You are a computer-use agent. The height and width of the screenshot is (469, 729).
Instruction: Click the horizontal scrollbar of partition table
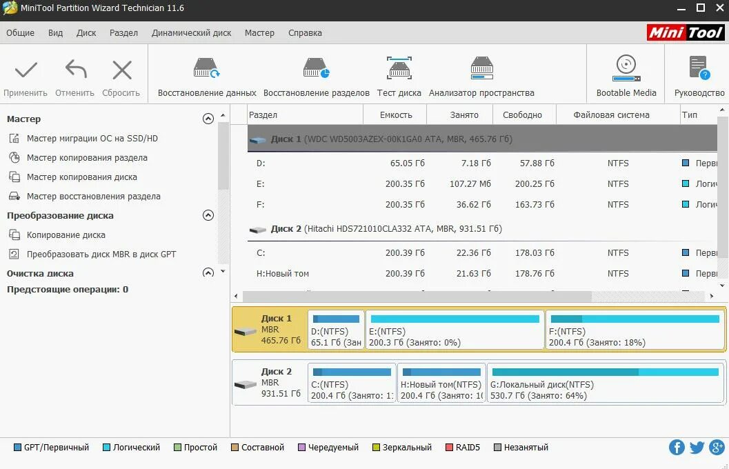[x=417, y=296]
